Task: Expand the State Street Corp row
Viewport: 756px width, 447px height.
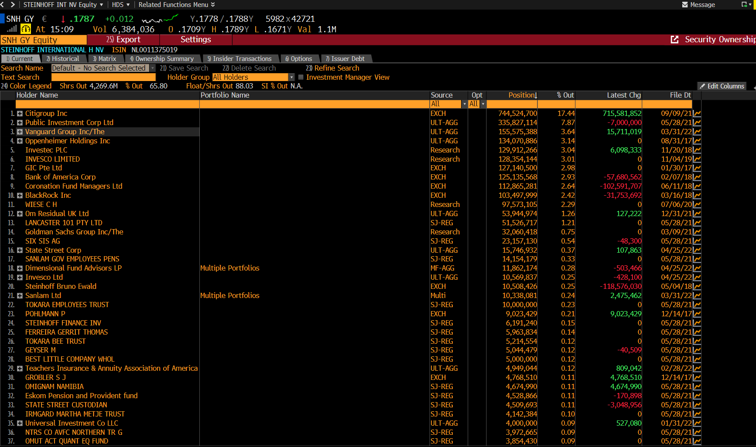Action: coord(20,251)
